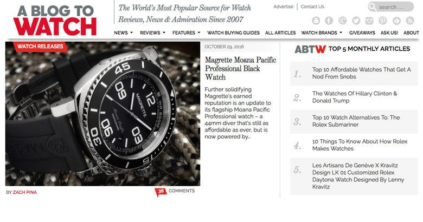Open the RSS feed icon
The image size is (423, 222).
click(410, 21)
